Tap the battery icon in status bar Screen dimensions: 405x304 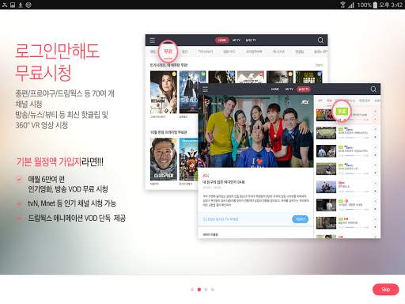[x=375, y=5]
